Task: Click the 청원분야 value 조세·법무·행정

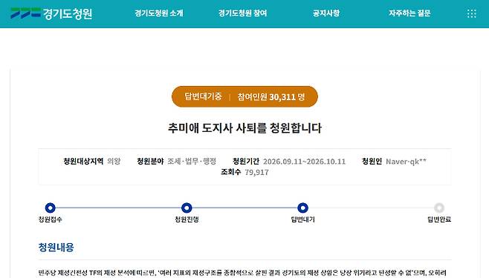Action: click(192, 162)
